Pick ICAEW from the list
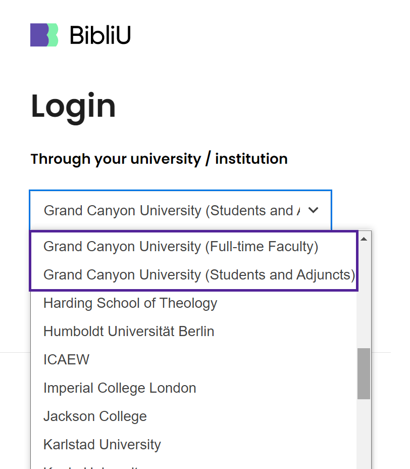 194,359
